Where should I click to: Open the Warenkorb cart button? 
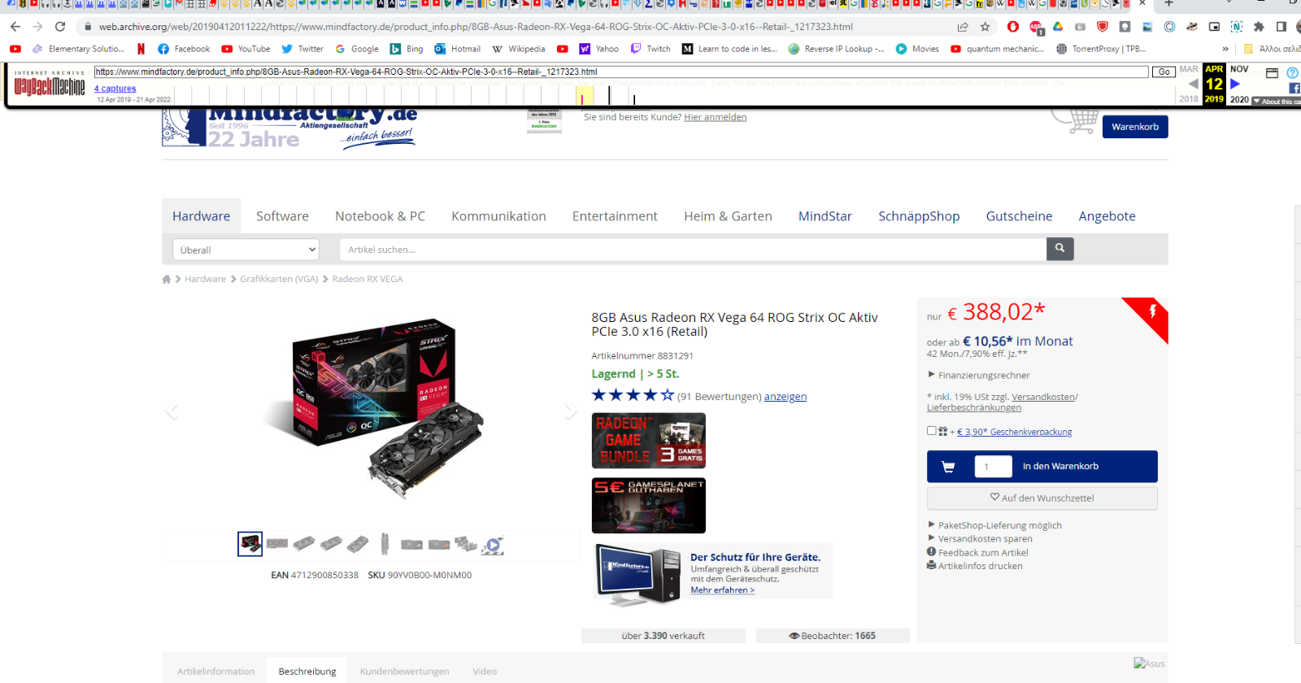[1135, 127]
